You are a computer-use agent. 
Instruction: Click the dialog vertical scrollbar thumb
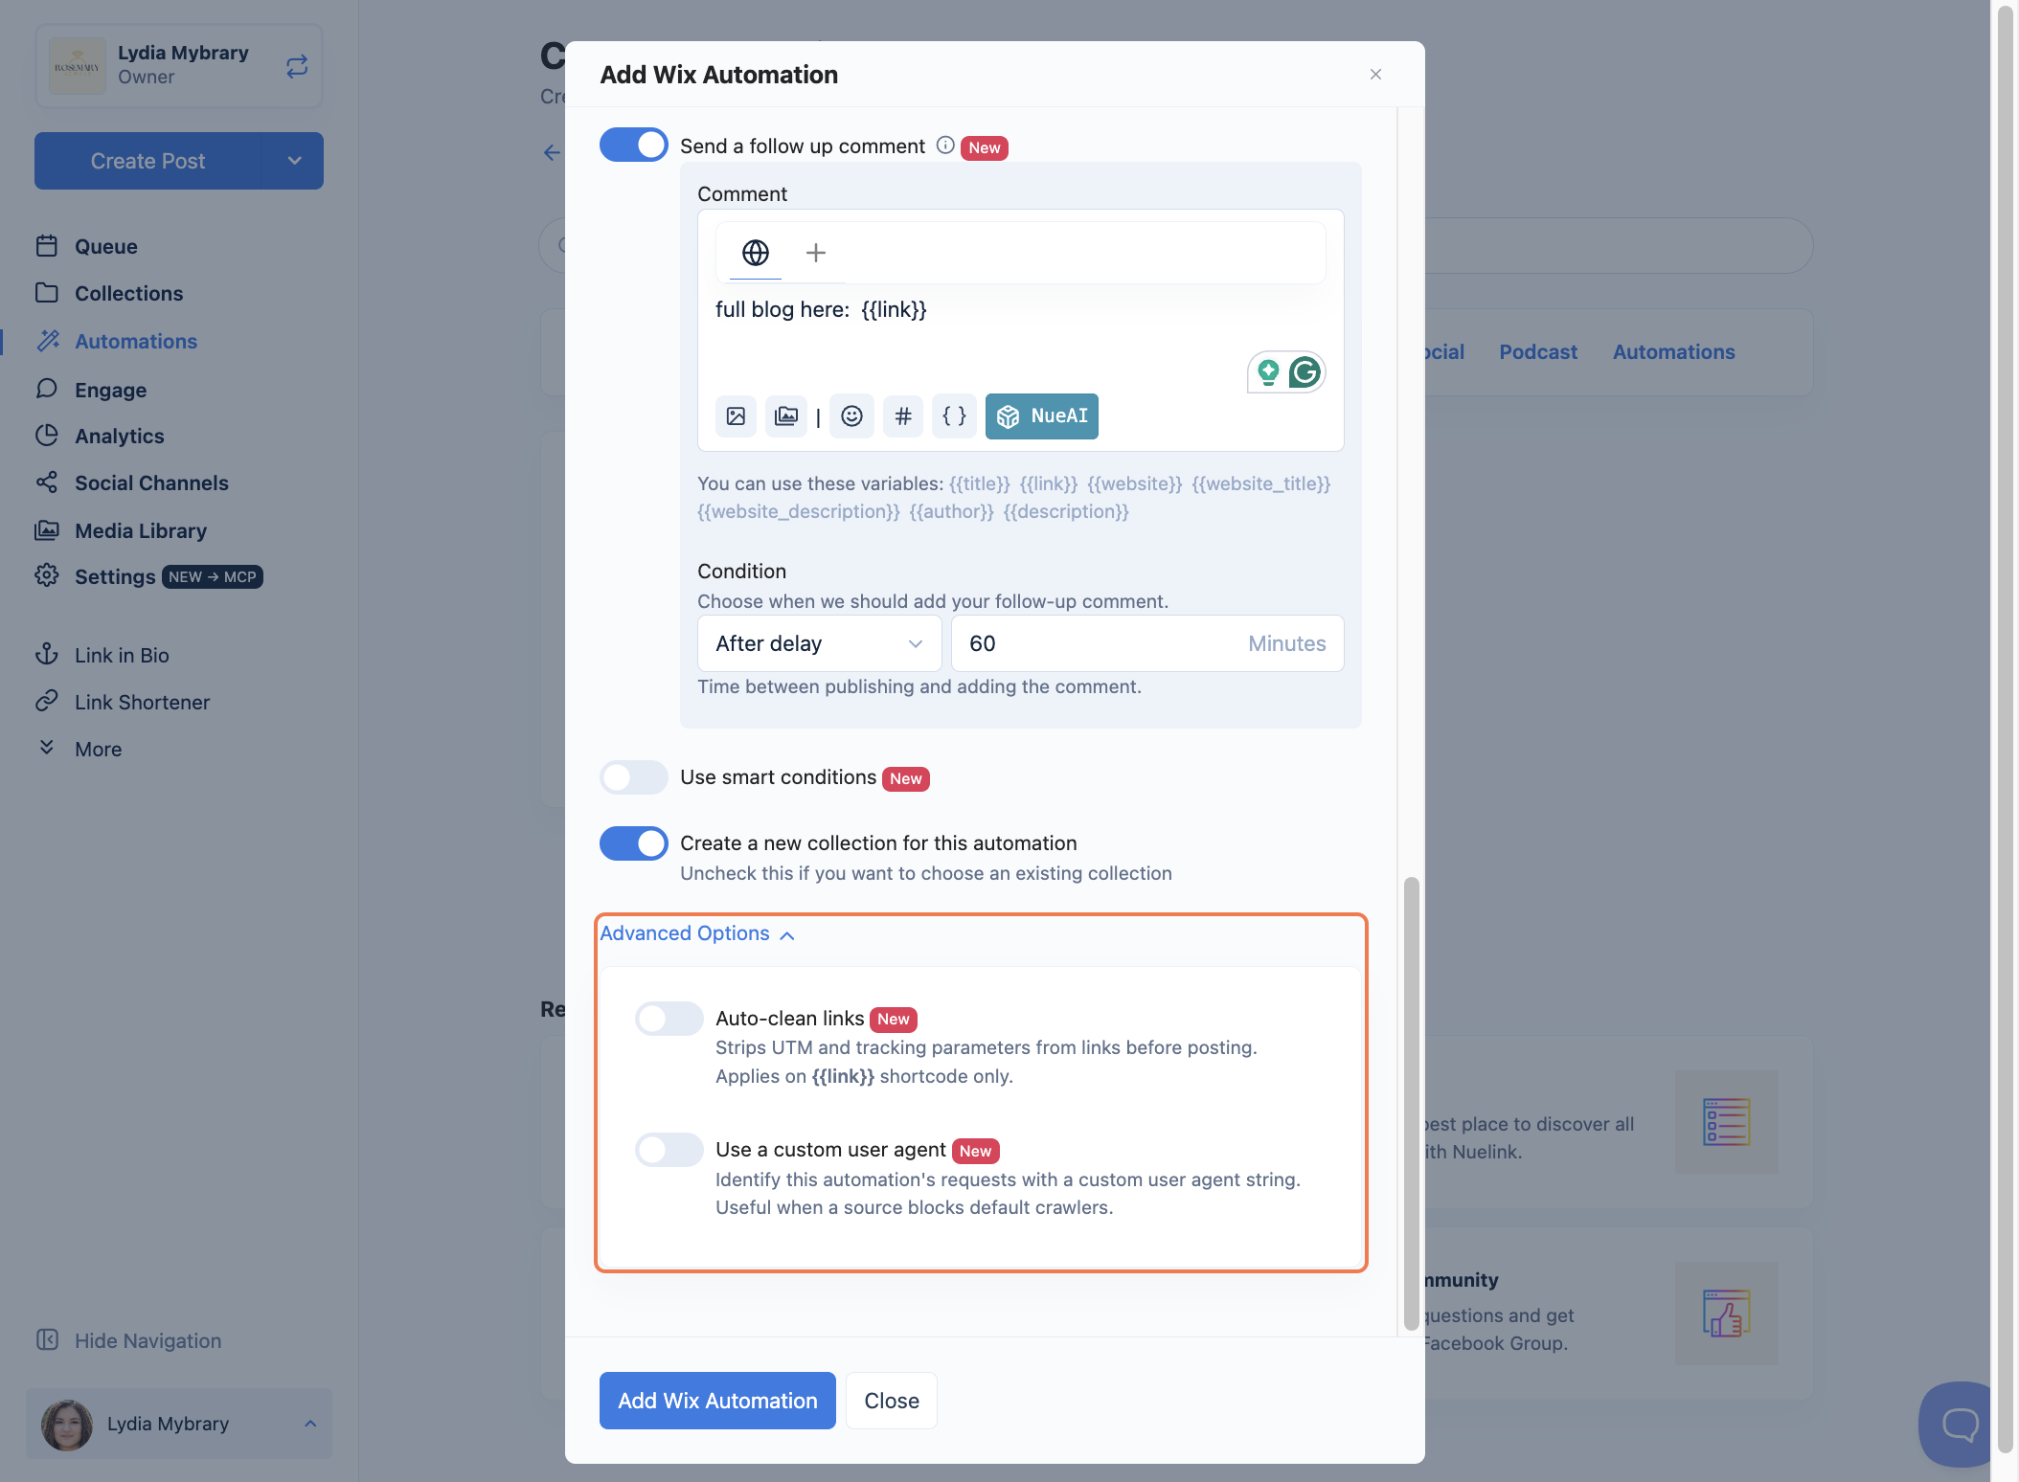[x=1411, y=1103]
